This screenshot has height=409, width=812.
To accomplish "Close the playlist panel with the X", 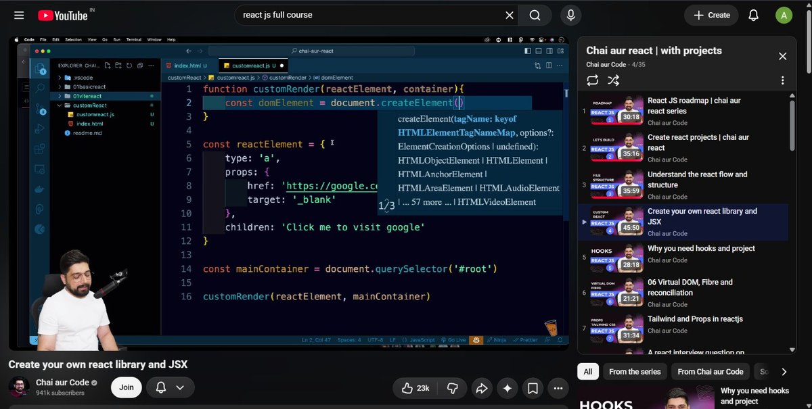I will click(782, 56).
